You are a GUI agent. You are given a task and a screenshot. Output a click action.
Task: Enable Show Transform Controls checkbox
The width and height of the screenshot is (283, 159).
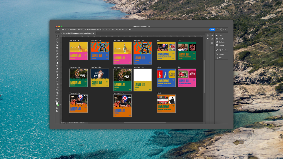(x=86, y=29)
